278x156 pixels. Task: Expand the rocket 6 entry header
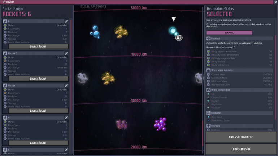pos(36,21)
